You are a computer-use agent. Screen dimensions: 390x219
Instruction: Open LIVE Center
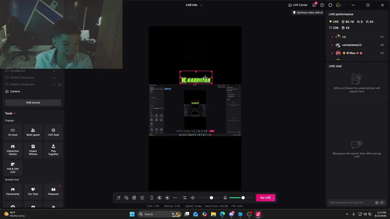[x=298, y=5]
